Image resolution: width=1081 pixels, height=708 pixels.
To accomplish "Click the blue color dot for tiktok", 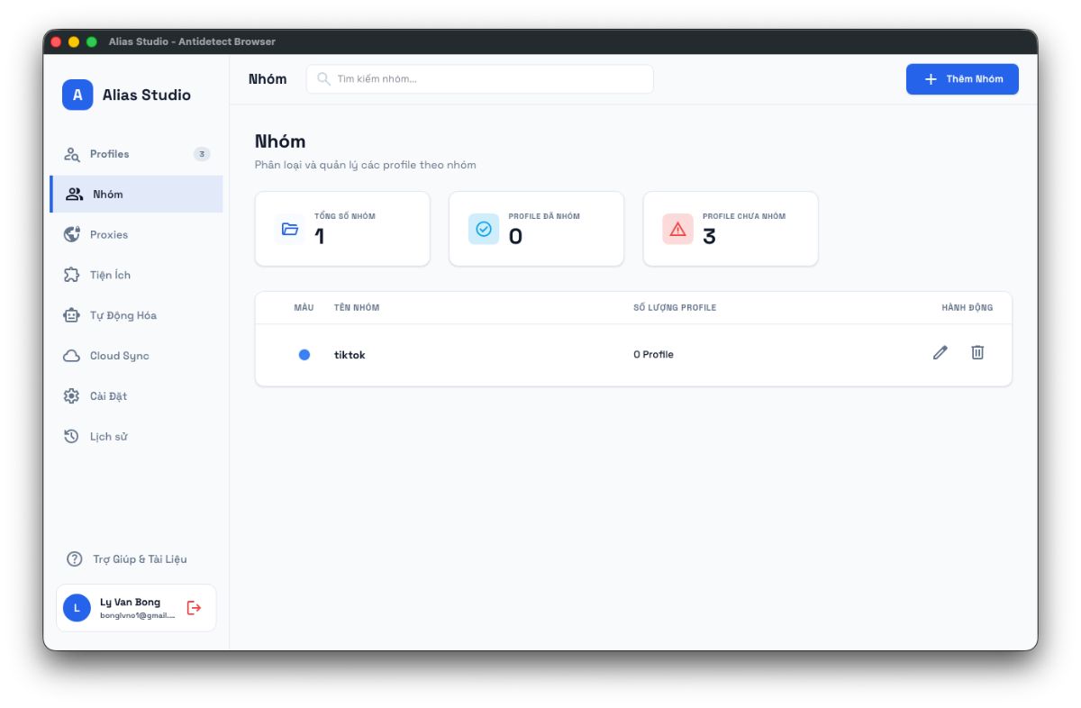I will click(304, 355).
